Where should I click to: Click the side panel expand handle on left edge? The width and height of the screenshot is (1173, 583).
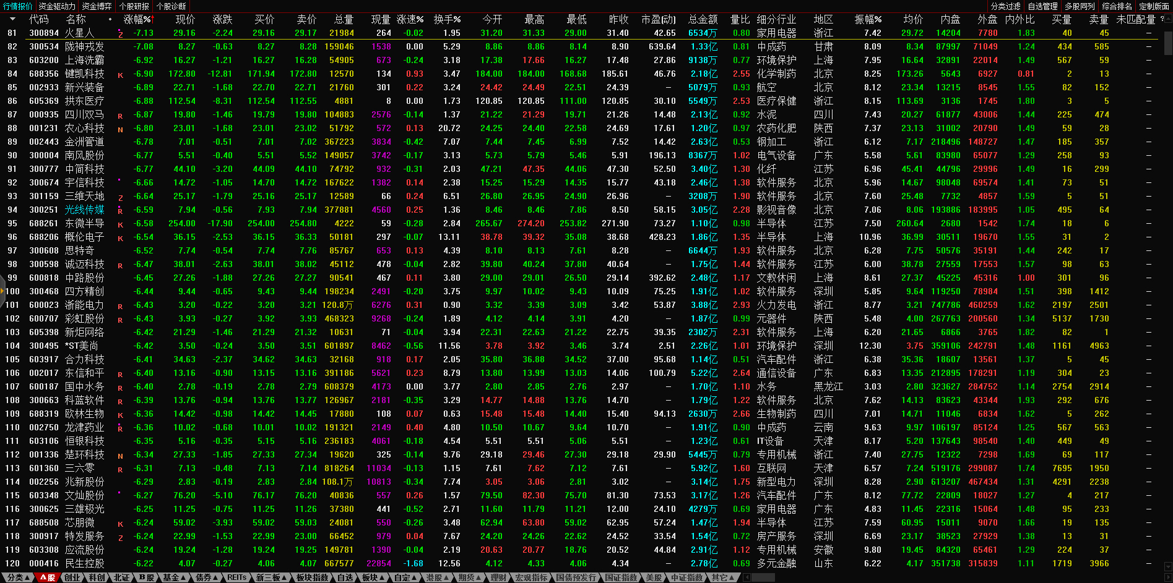pos(2,291)
